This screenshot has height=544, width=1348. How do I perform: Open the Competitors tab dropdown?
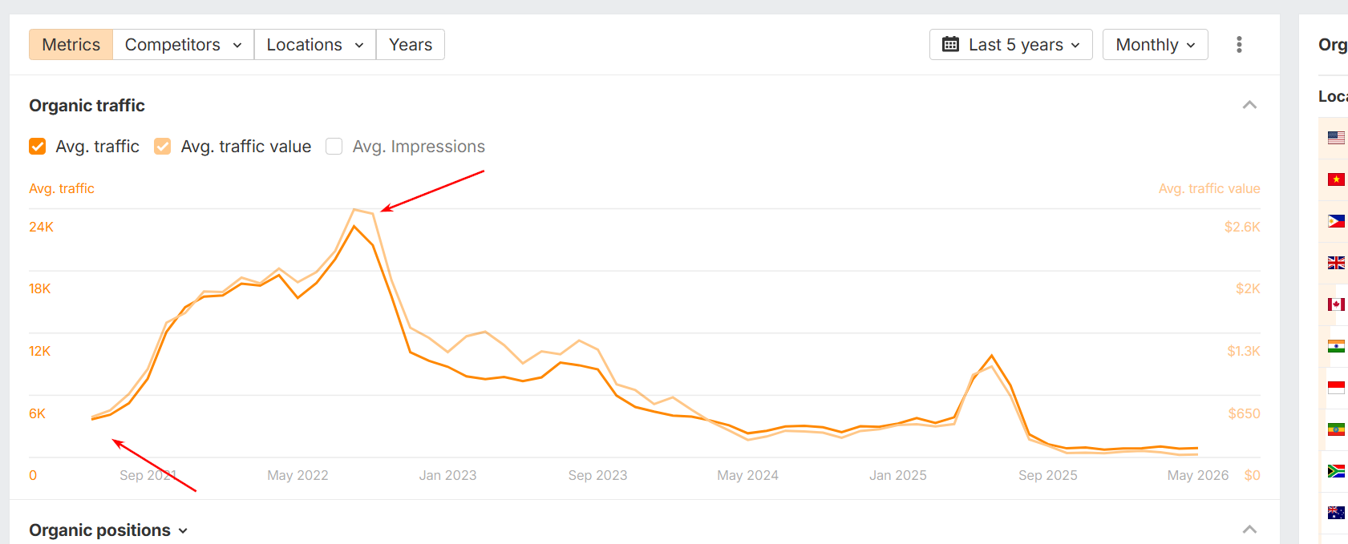[x=184, y=45]
